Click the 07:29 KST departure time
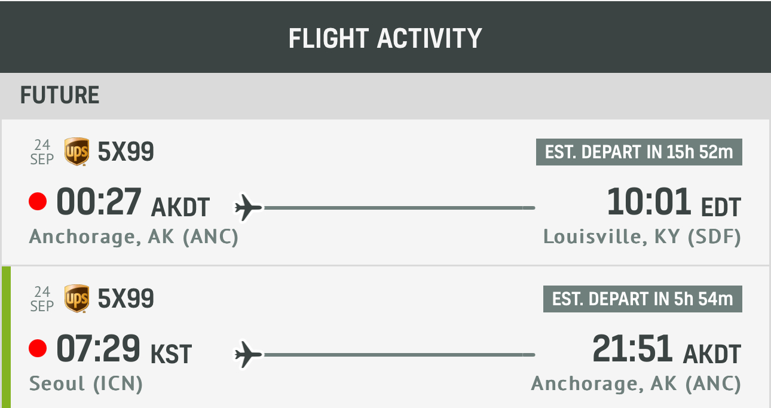The image size is (771, 408). click(x=124, y=349)
